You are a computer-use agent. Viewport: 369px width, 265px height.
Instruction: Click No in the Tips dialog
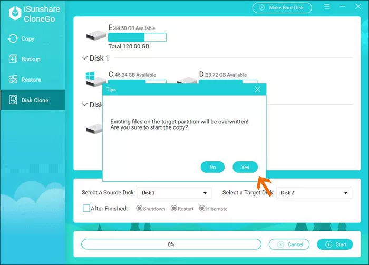(212, 167)
